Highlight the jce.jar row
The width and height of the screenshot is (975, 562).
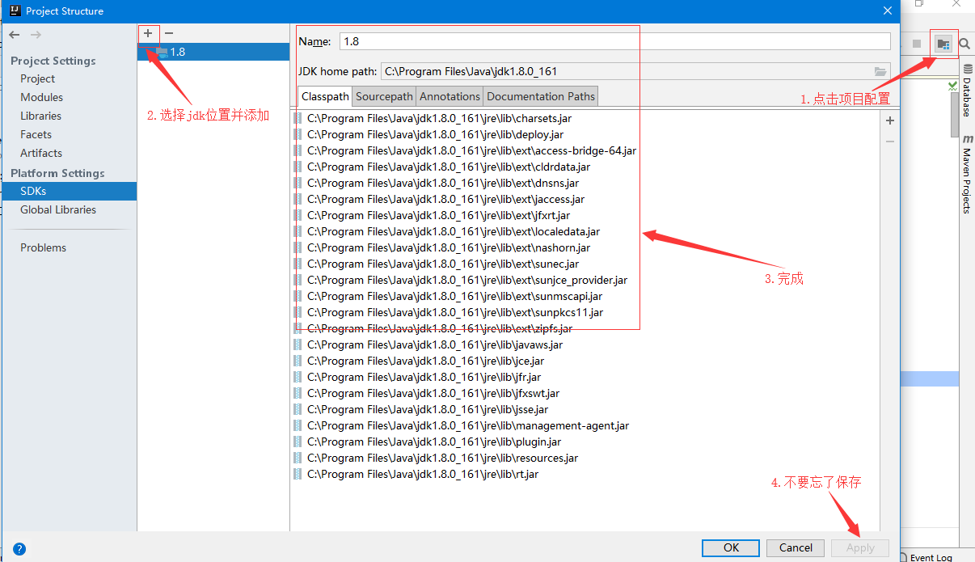coord(585,361)
